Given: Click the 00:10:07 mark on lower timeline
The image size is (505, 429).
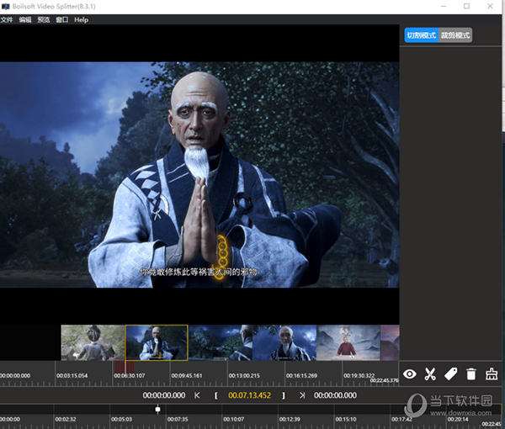Looking at the screenshot, I should pyautogui.click(x=233, y=420).
